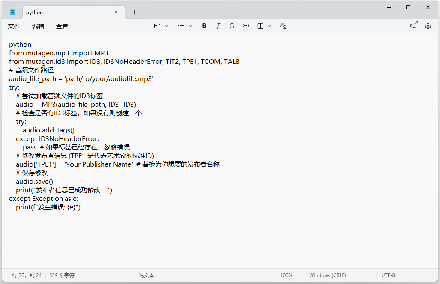Open the 编辑 menu
440x284 pixels.
pyautogui.click(x=38, y=26)
